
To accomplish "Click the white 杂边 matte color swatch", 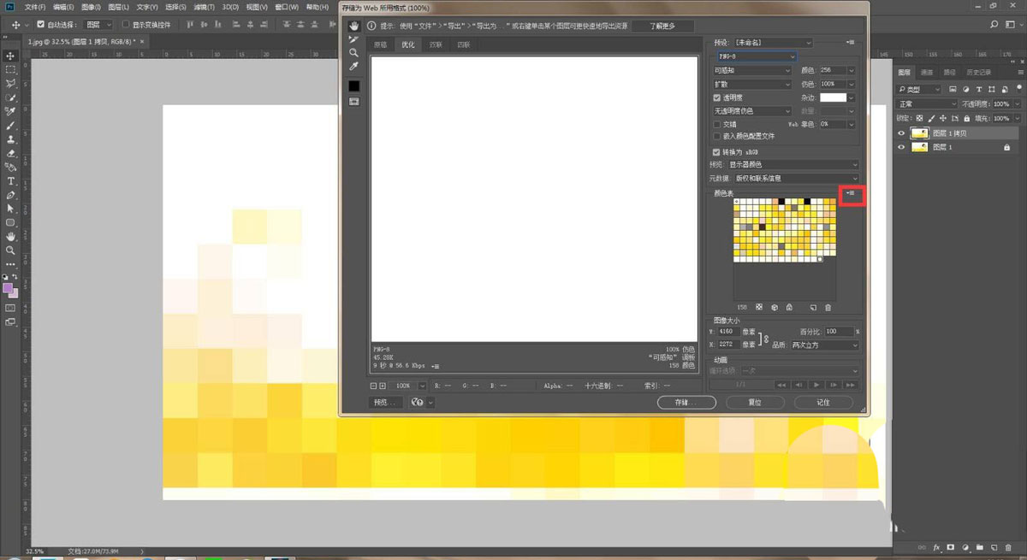I will pyautogui.click(x=833, y=97).
